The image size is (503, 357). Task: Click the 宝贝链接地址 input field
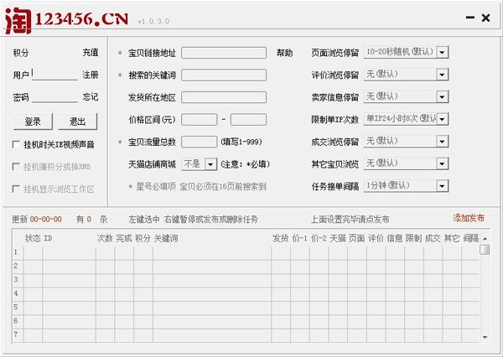(224, 53)
